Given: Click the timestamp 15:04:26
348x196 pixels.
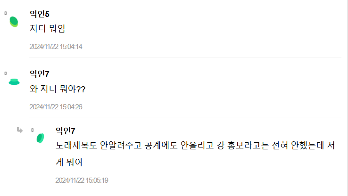Looking at the screenshot, I should point(56,107).
